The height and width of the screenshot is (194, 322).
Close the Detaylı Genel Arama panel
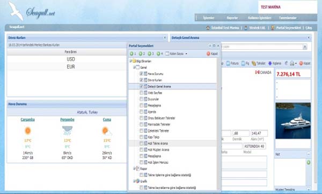tap(309, 38)
